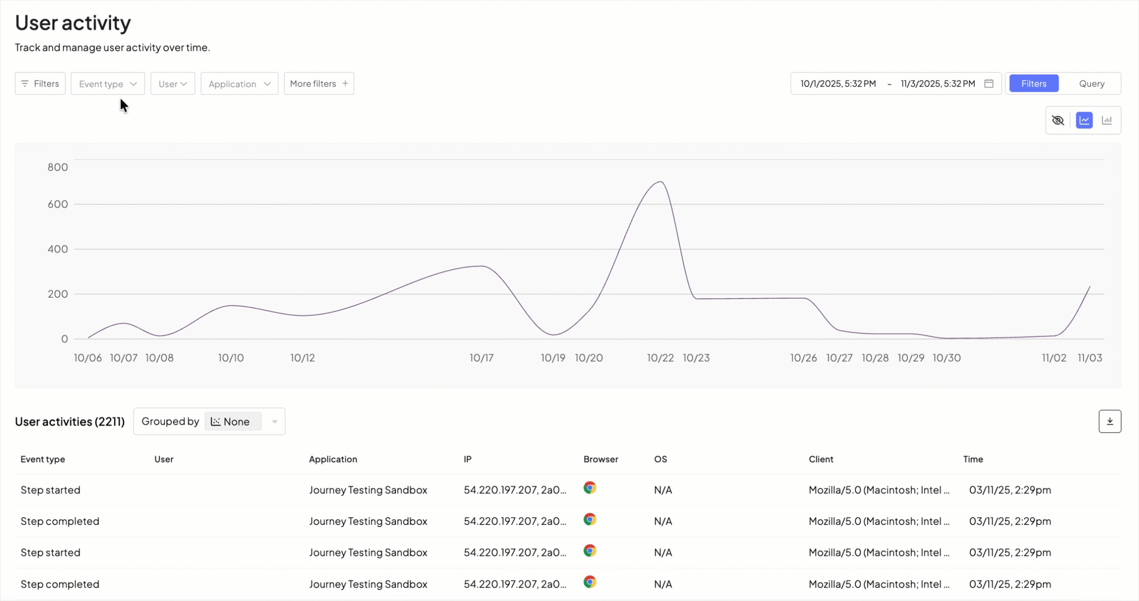Click the plus icon in More filters
This screenshot has height=601, width=1139.
coord(345,84)
